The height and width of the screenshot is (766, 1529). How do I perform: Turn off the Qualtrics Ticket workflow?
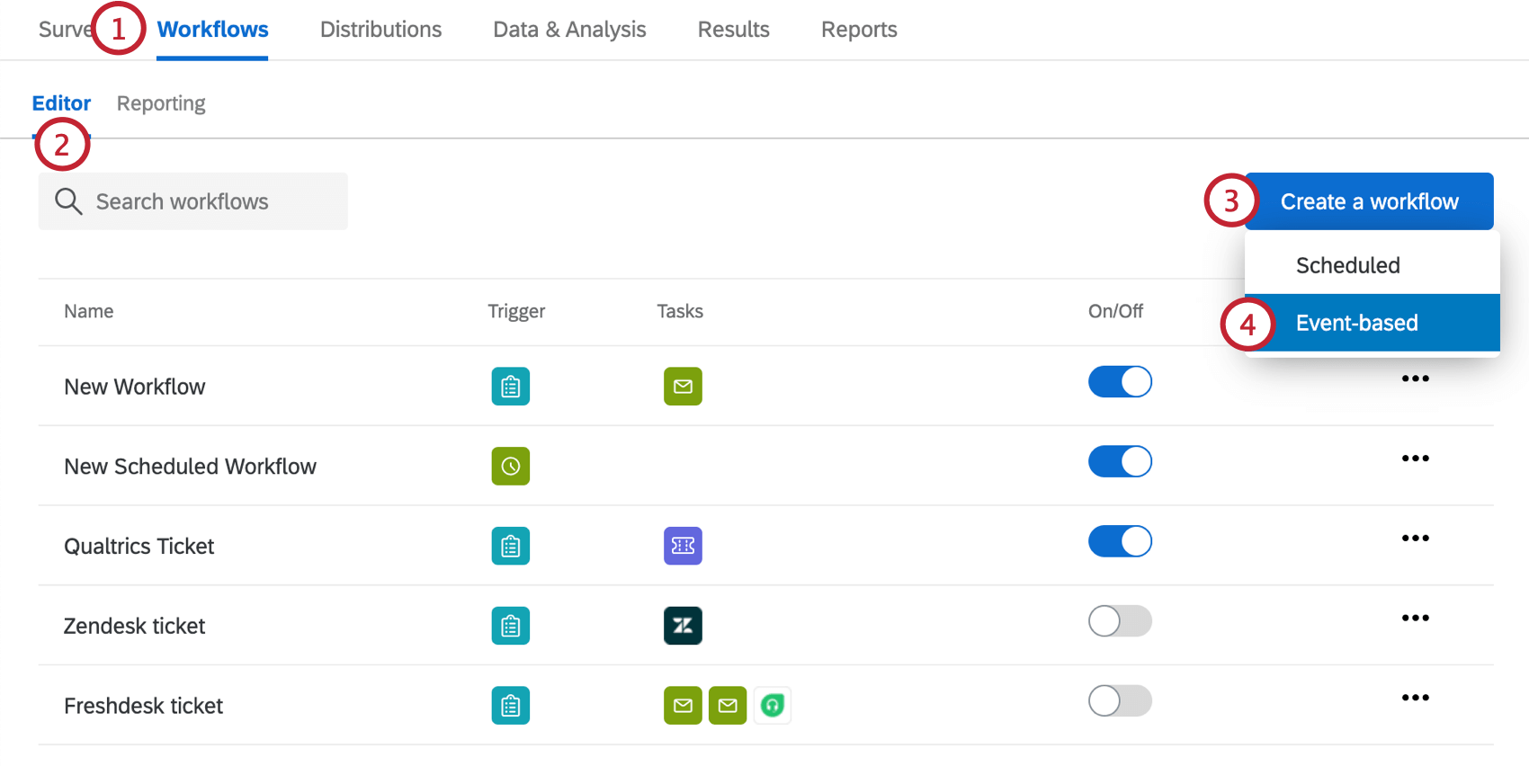pos(1120,541)
